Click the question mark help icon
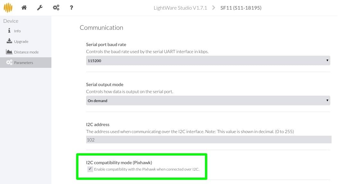Screen dimensions: 338x184 71,8
